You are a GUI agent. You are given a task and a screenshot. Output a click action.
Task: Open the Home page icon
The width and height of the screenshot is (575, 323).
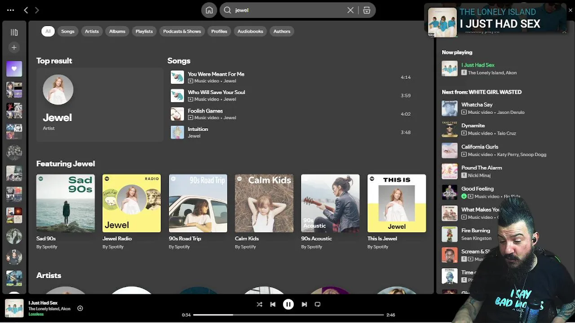[209, 10]
